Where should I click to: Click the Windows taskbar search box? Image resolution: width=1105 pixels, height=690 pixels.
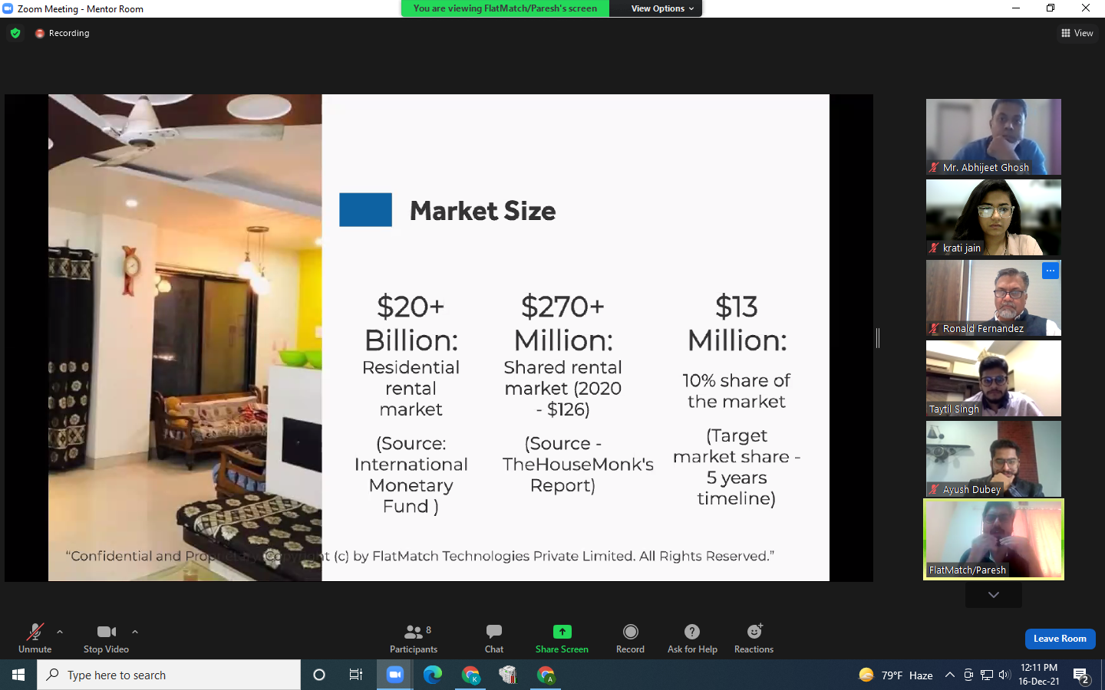pyautogui.click(x=169, y=675)
